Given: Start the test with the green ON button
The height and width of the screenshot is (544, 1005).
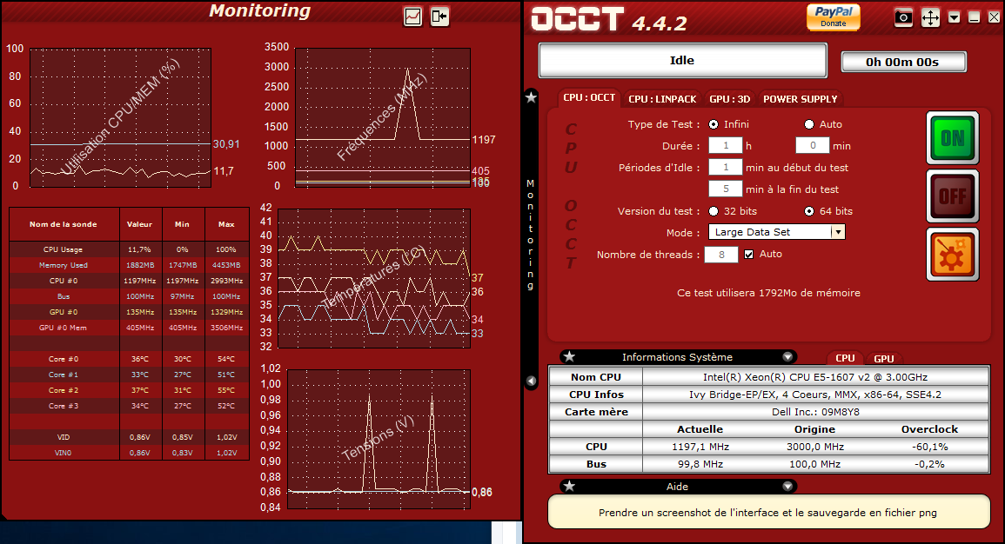Looking at the screenshot, I should tap(952, 138).
